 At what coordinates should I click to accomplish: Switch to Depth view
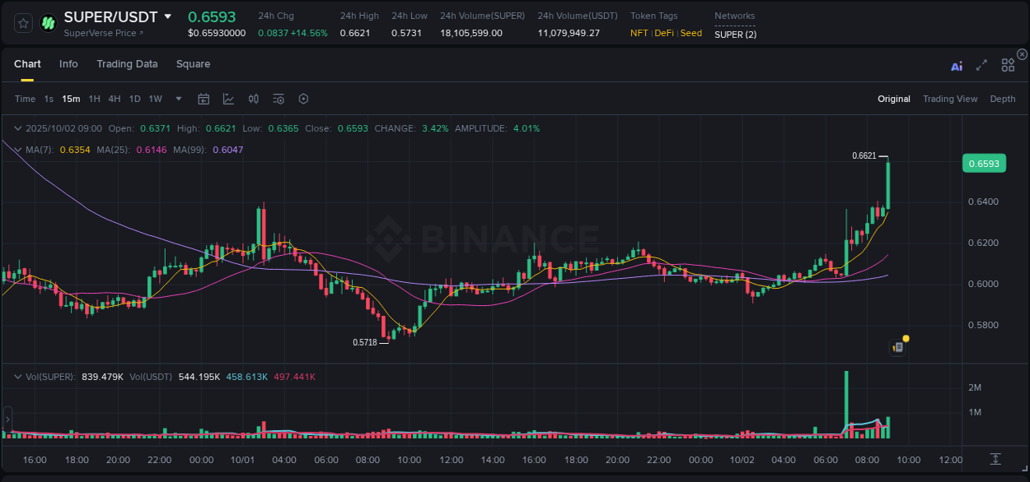pos(1002,99)
